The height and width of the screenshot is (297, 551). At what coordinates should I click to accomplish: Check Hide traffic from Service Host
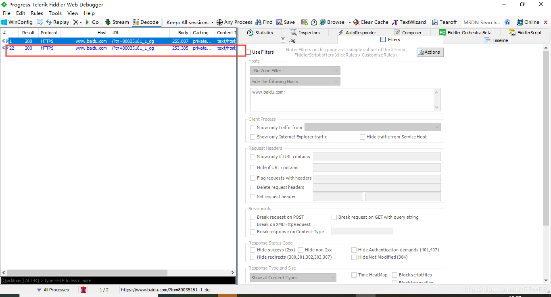coord(362,137)
